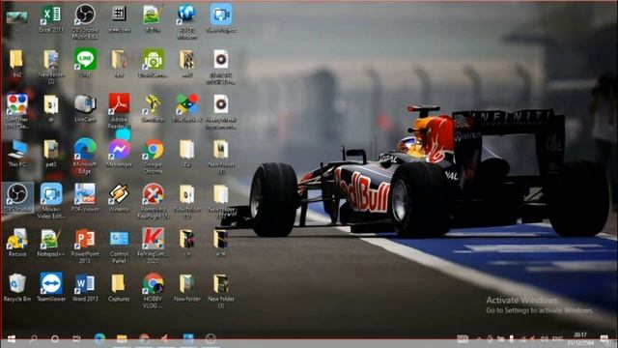Open File Explorer from the taskbar
Image resolution: width=618 pixels, height=348 pixels.
tap(122, 339)
